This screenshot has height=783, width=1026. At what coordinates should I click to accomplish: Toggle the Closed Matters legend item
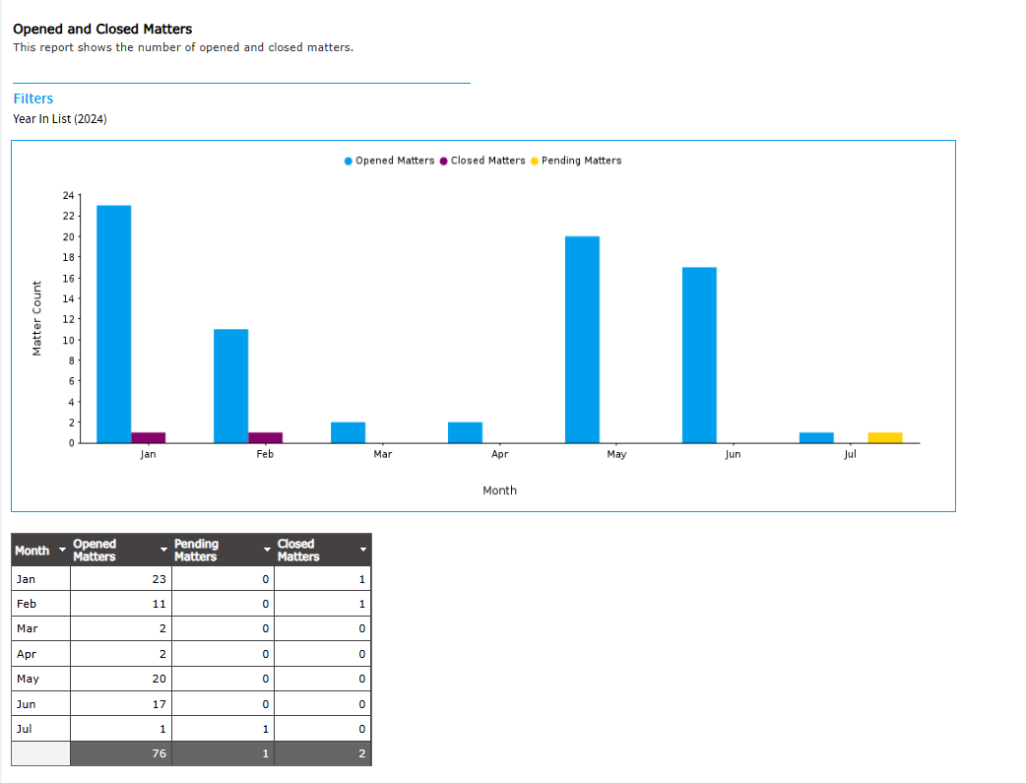(482, 161)
